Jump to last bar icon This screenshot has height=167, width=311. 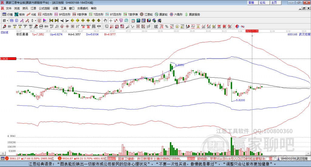click(x=56, y=21)
